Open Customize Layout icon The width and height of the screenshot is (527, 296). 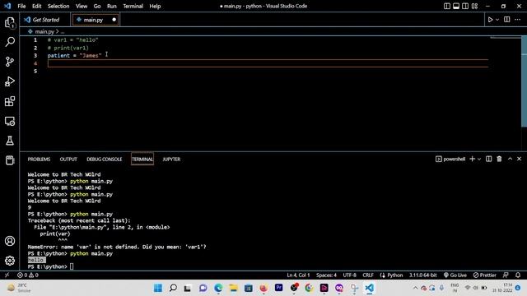[x=474, y=6]
